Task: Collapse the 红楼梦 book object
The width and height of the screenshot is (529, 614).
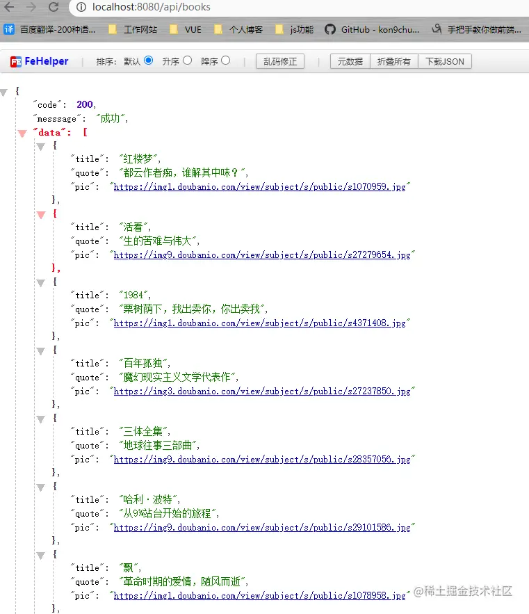Action: pos(41,147)
